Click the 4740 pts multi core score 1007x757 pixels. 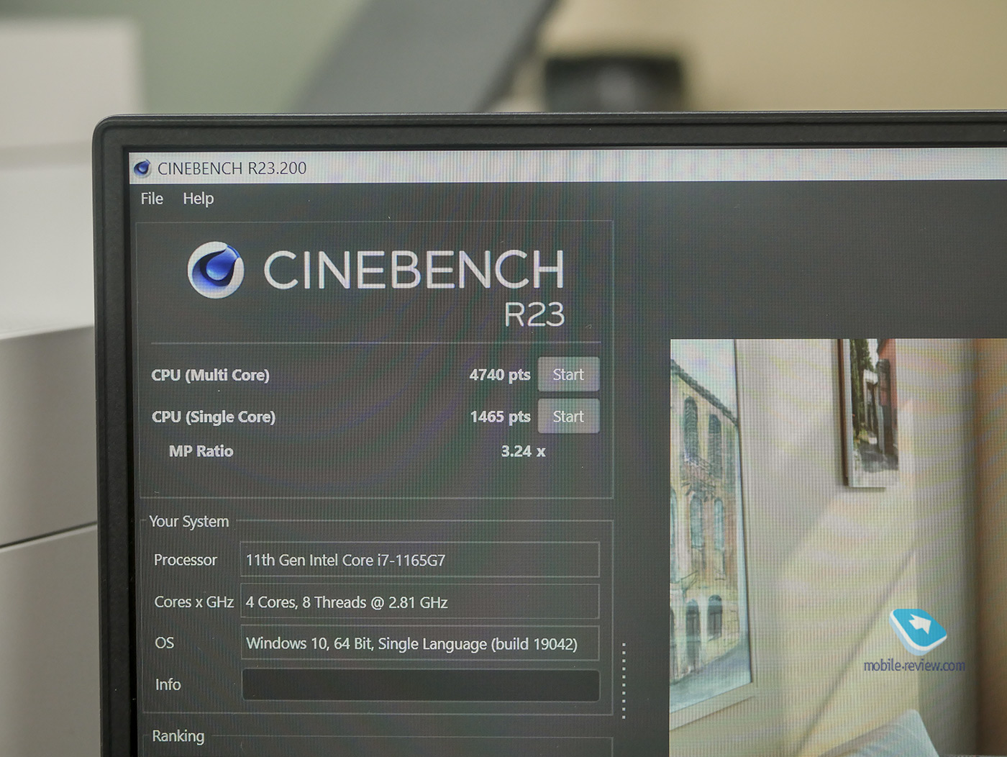[499, 375]
